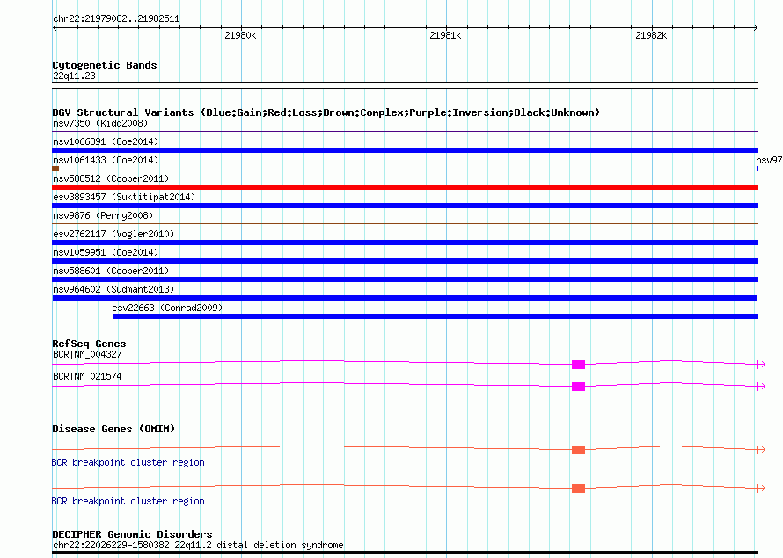Select the nsv1066891 (Coe2014) blue gain bar

(x=405, y=150)
